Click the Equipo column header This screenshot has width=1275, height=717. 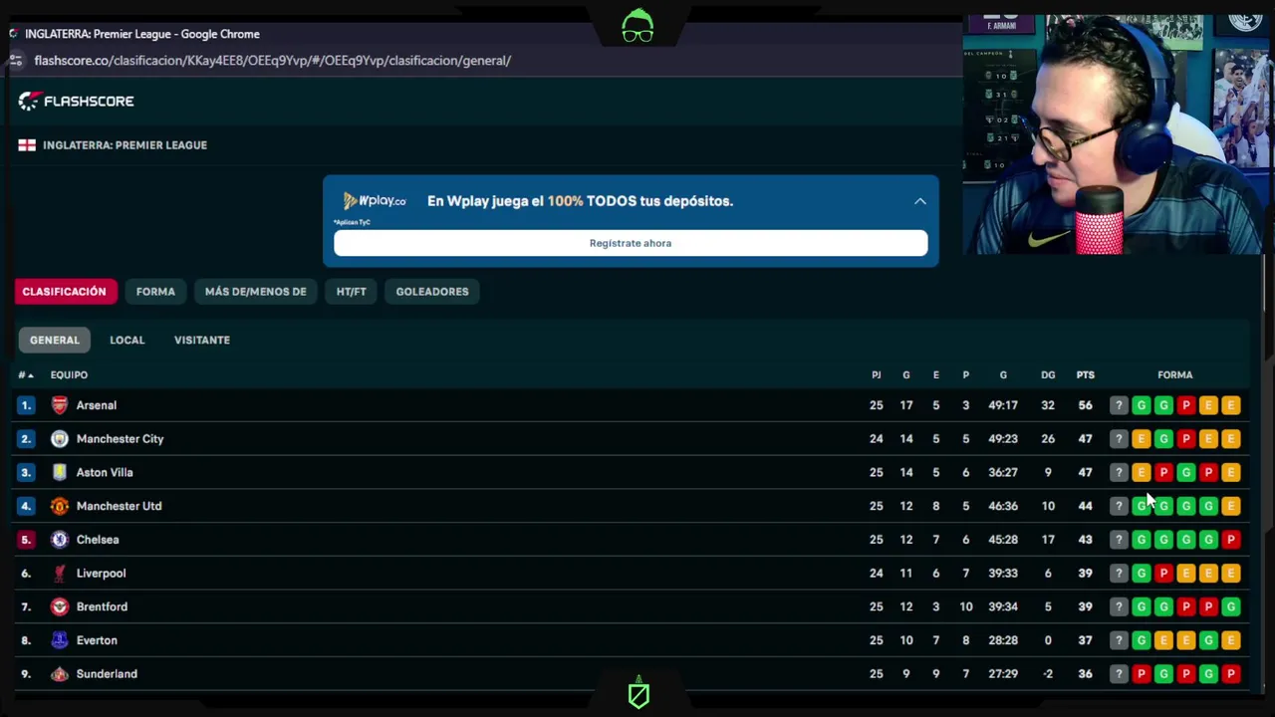click(x=69, y=375)
